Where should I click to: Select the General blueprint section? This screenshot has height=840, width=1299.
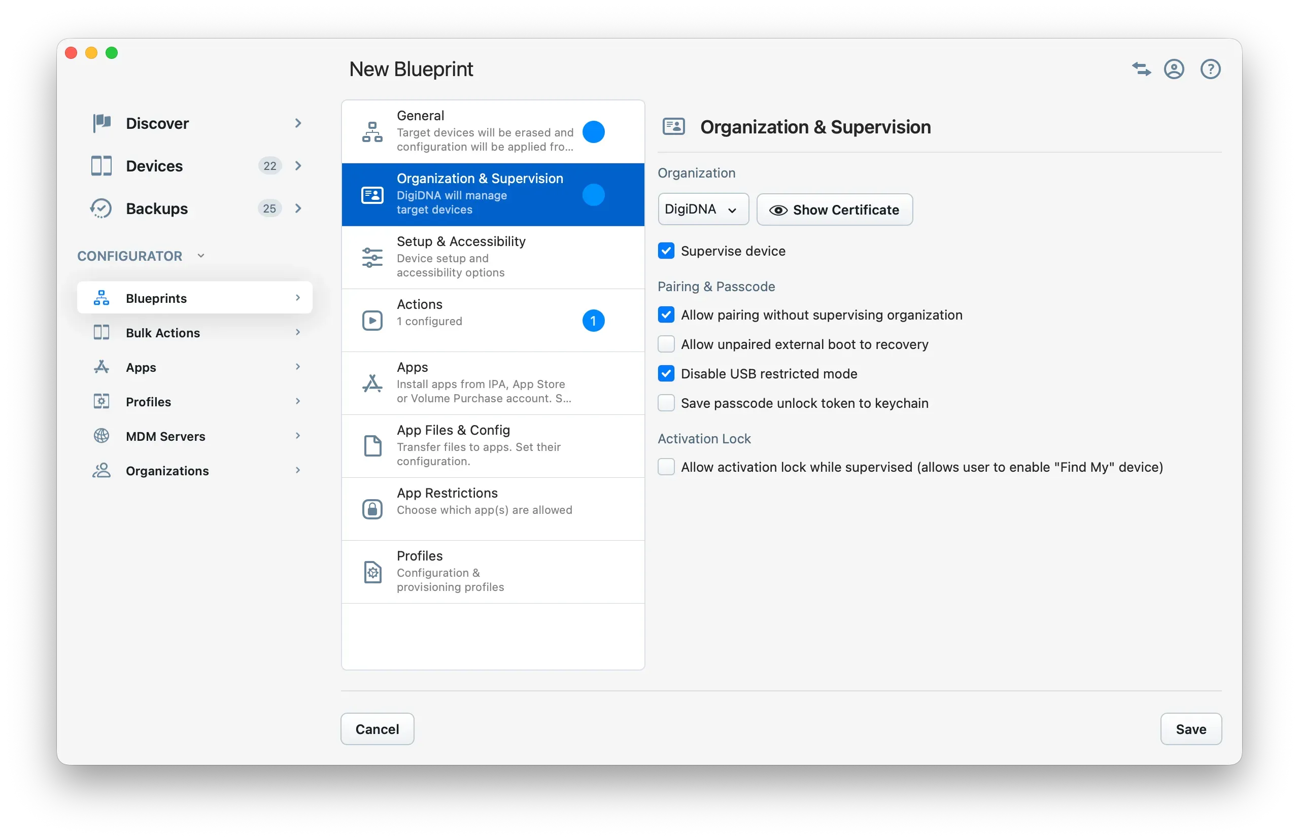[493, 132]
